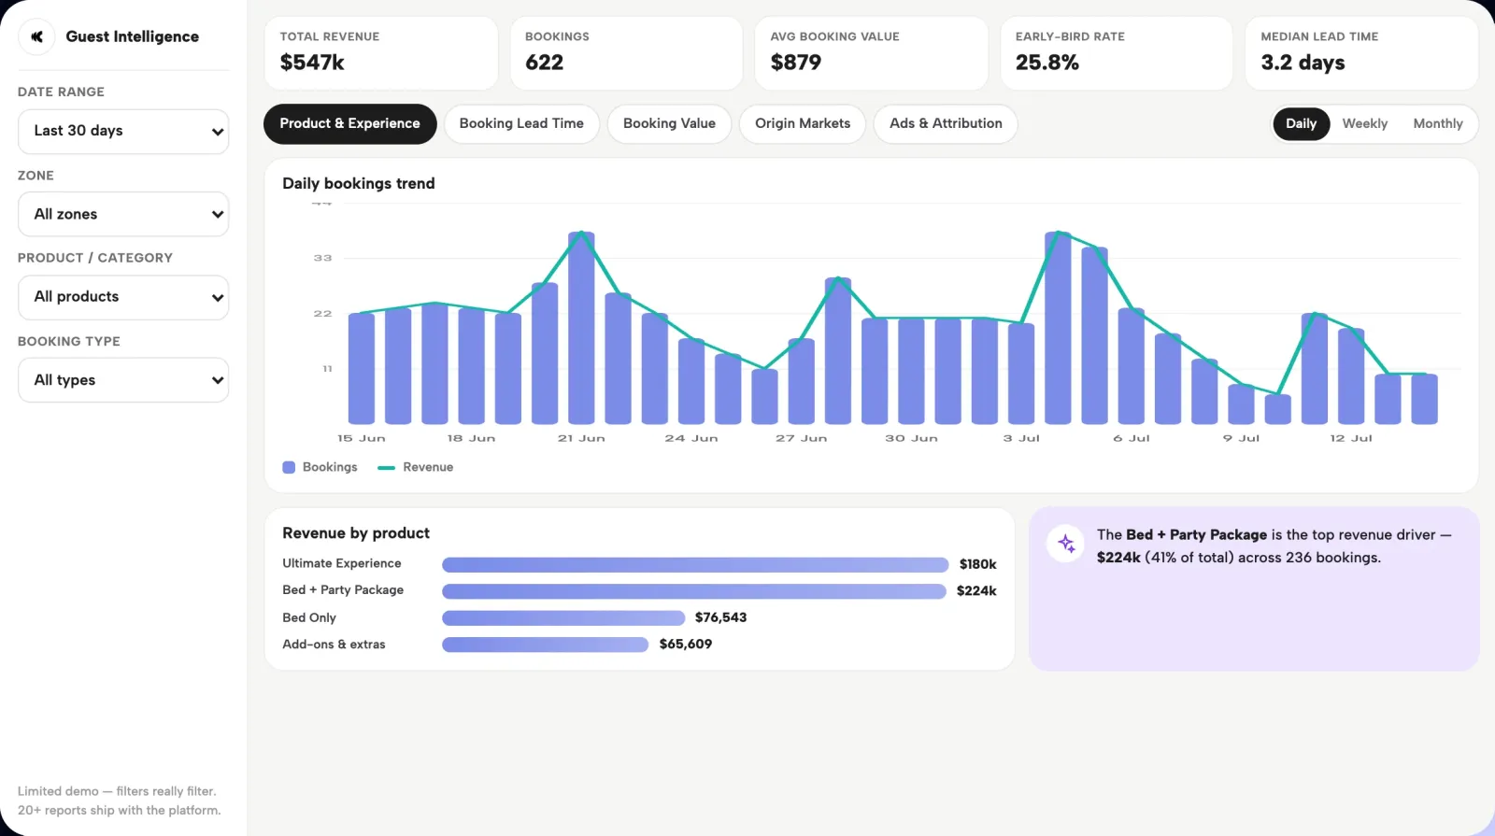Click the Limited demo footer note
This screenshot has height=836, width=1495.
pyautogui.click(x=120, y=801)
